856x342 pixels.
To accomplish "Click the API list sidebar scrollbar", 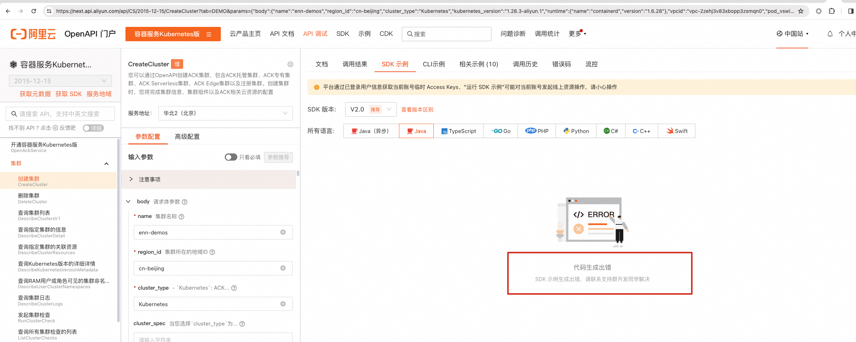I will click(118, 231).
